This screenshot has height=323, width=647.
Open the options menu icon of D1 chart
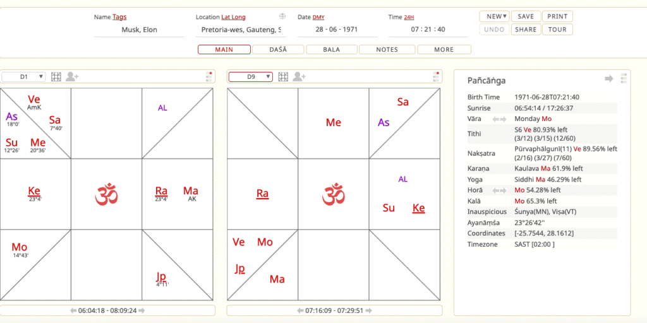coord(209,77)
